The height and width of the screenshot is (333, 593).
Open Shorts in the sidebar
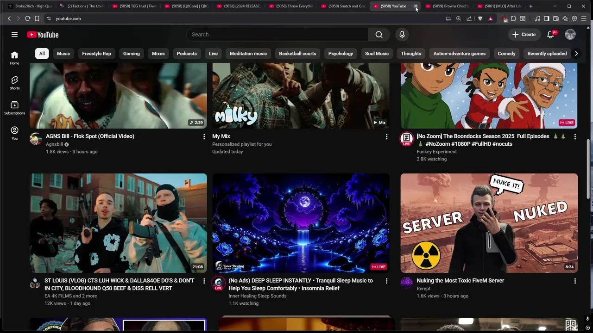pyautogui.click(x=15, y=83)
